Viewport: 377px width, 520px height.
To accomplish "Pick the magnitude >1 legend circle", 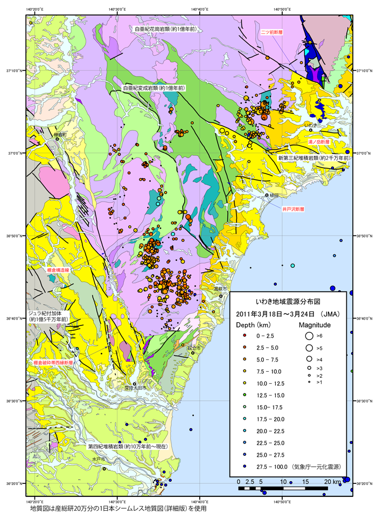I will tap(309, 383).
